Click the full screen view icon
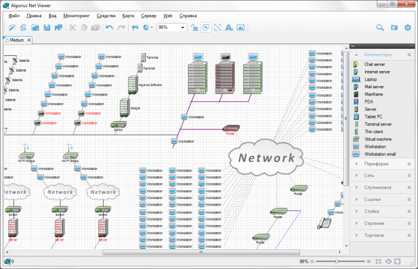Image resolution: width=418 pixels, height=269 pixels. [398, 262]
